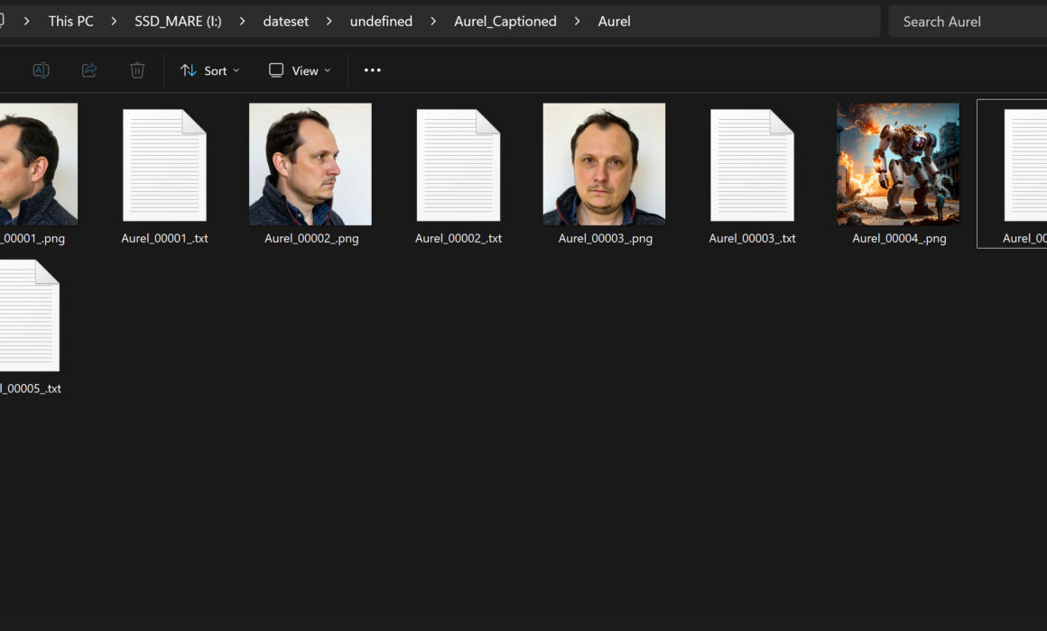The width and height of the screenshot is (1047, 631).
Task: Select the Aurel_00003_.txt document icon
Action: 752,165
